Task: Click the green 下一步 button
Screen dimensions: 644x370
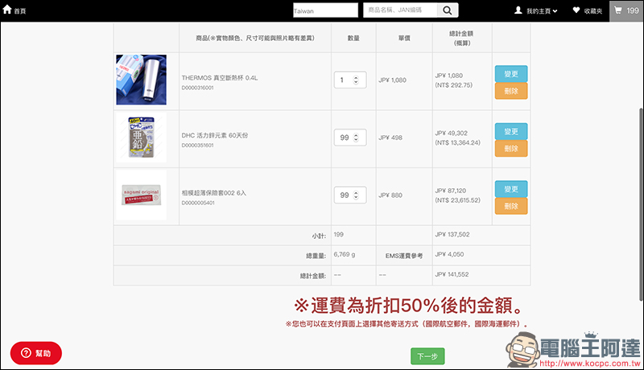Action: pos(427,356)
